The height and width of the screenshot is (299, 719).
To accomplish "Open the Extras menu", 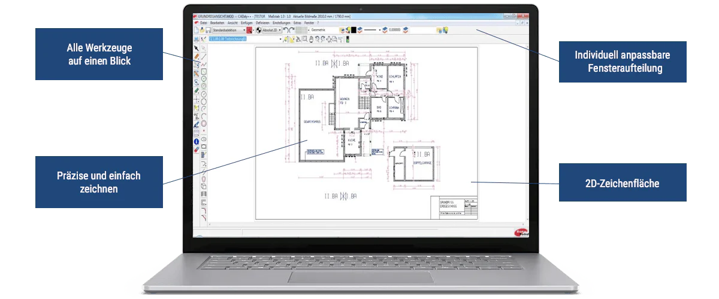I will tap(296, 22).
